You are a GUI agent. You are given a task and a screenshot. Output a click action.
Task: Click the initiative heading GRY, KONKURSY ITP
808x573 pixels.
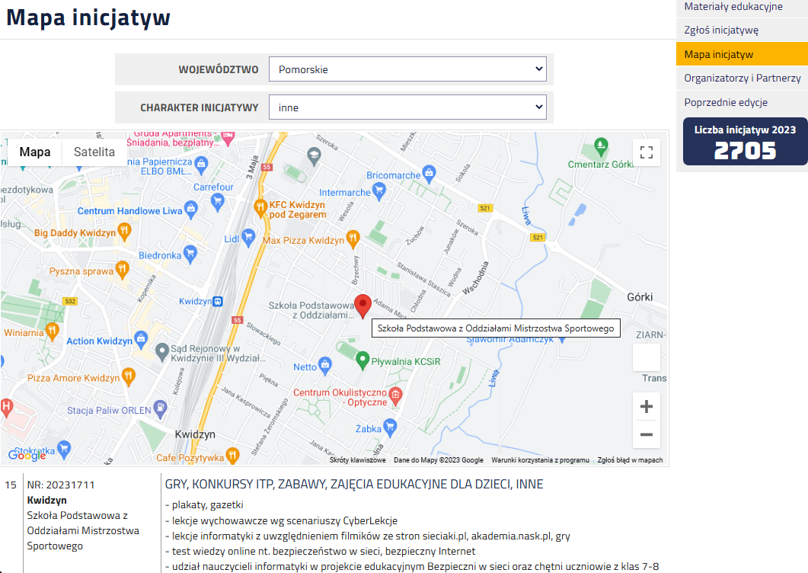click(354, 485)
